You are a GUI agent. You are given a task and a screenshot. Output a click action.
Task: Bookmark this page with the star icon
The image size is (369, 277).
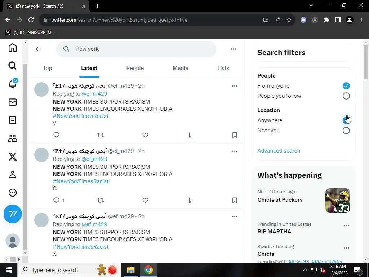[289, 20]
